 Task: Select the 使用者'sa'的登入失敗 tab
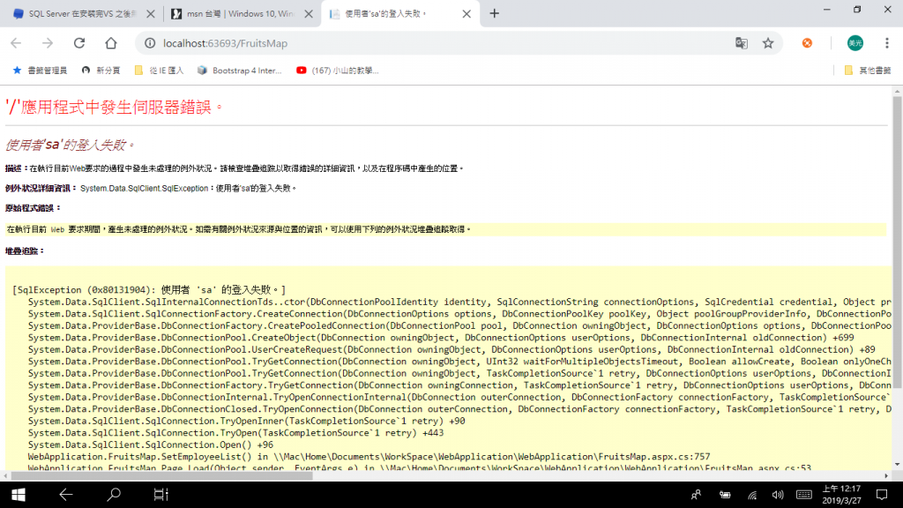(x=400, y=14)
